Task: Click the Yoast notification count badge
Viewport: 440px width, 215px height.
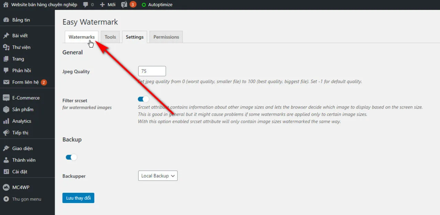Action: pos(133,5)
